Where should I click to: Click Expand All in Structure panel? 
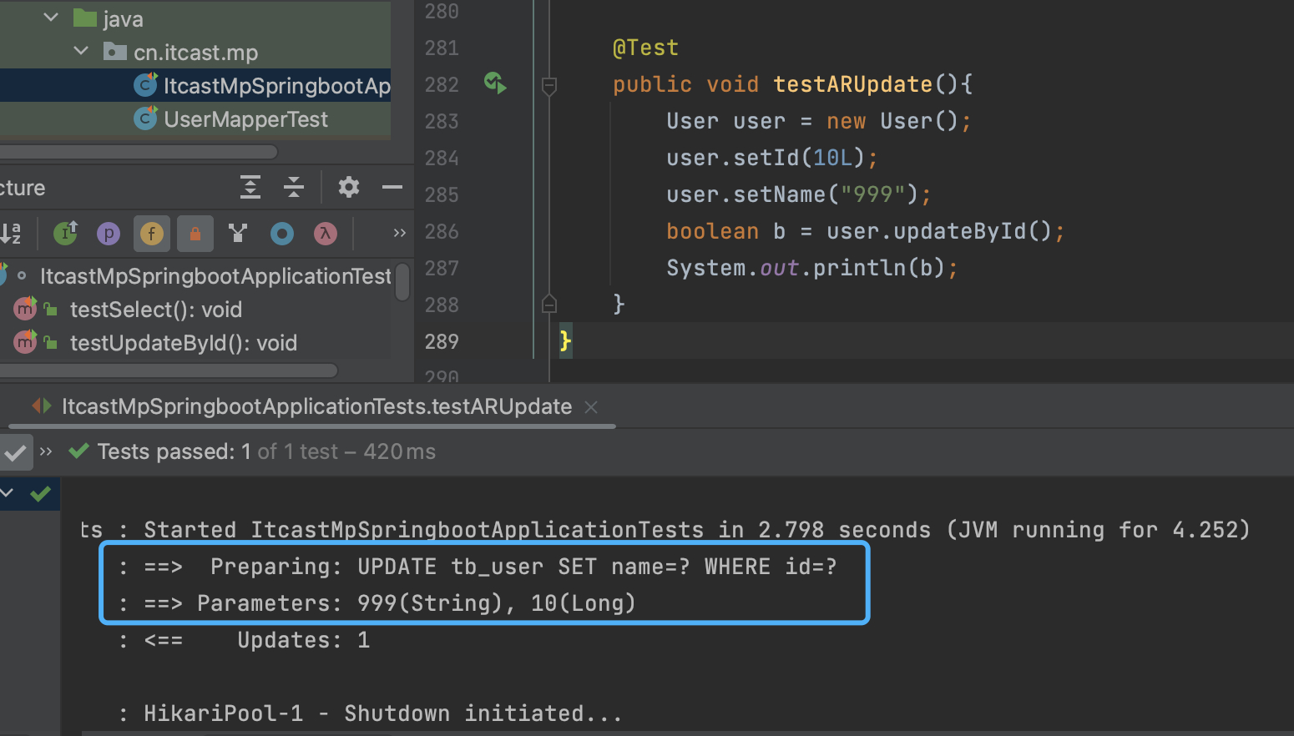click(x=250, y=187)
